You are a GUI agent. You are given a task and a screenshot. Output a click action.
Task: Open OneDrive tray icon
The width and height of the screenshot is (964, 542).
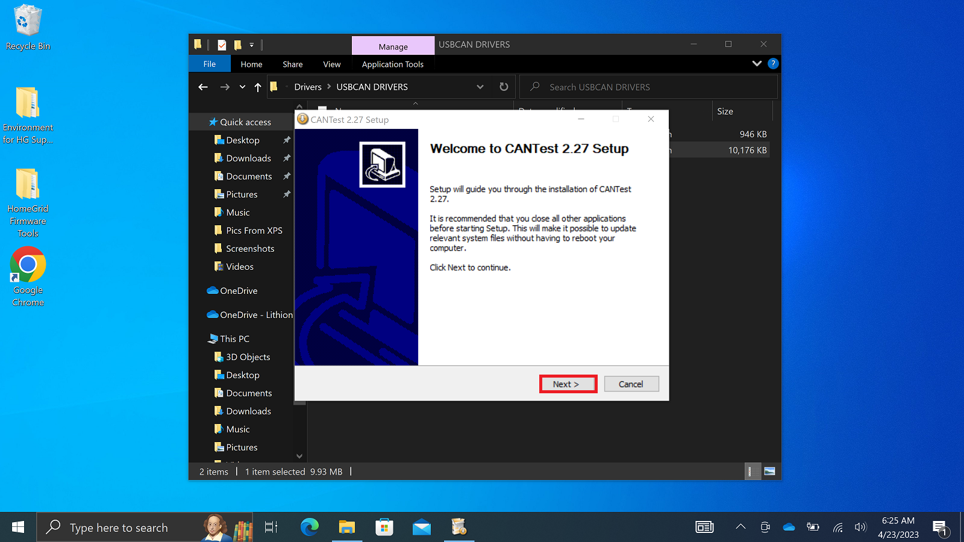[789, 527]
